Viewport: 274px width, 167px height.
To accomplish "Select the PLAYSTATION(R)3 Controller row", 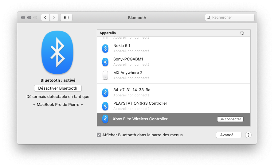I will (x=174, y=106).
